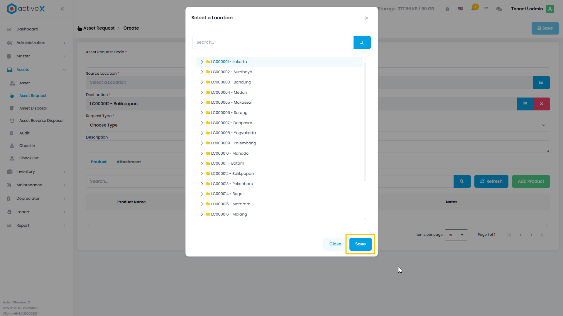Click the Add Product button

click(x=531, y=182)
